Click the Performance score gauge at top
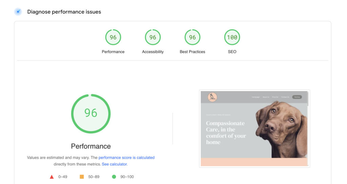Image resolution: width=347 pixels, height=184 pixels. point(113,37)
